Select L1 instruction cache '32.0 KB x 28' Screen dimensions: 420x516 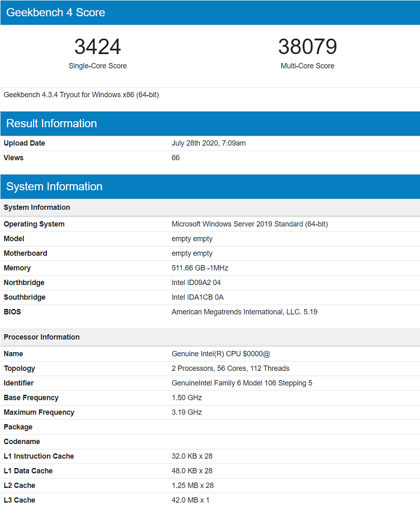coord(192,456)
